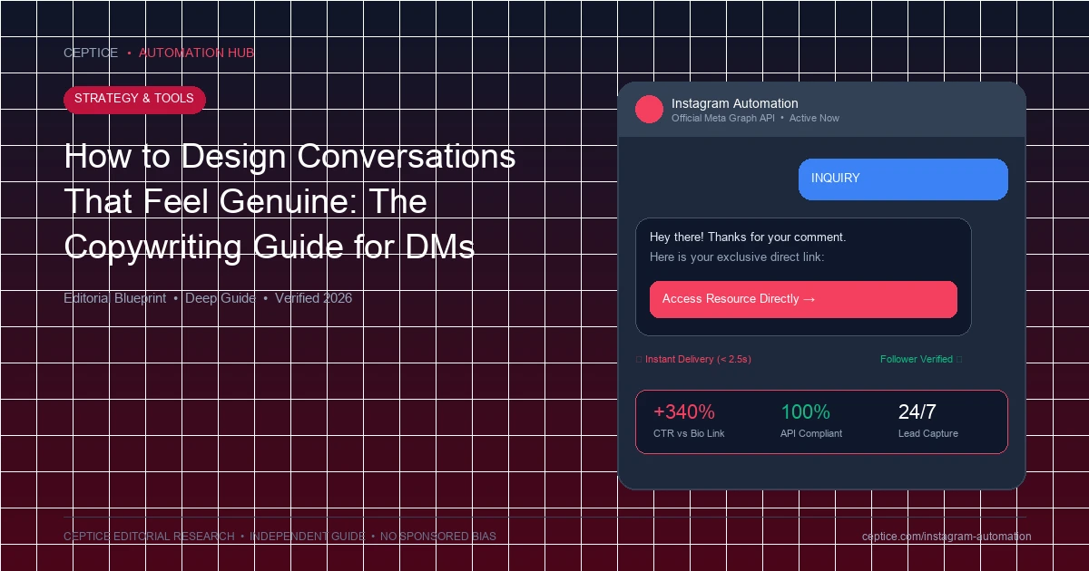This screenshot has width=1089, height=571.
Task: Click the CEPTICE brand name in header
Action: pos(91,53)
